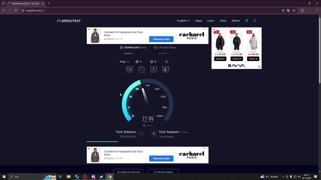Click the video streaming quality icon
This screenshot has height=180, width=321.
(153, 69)
